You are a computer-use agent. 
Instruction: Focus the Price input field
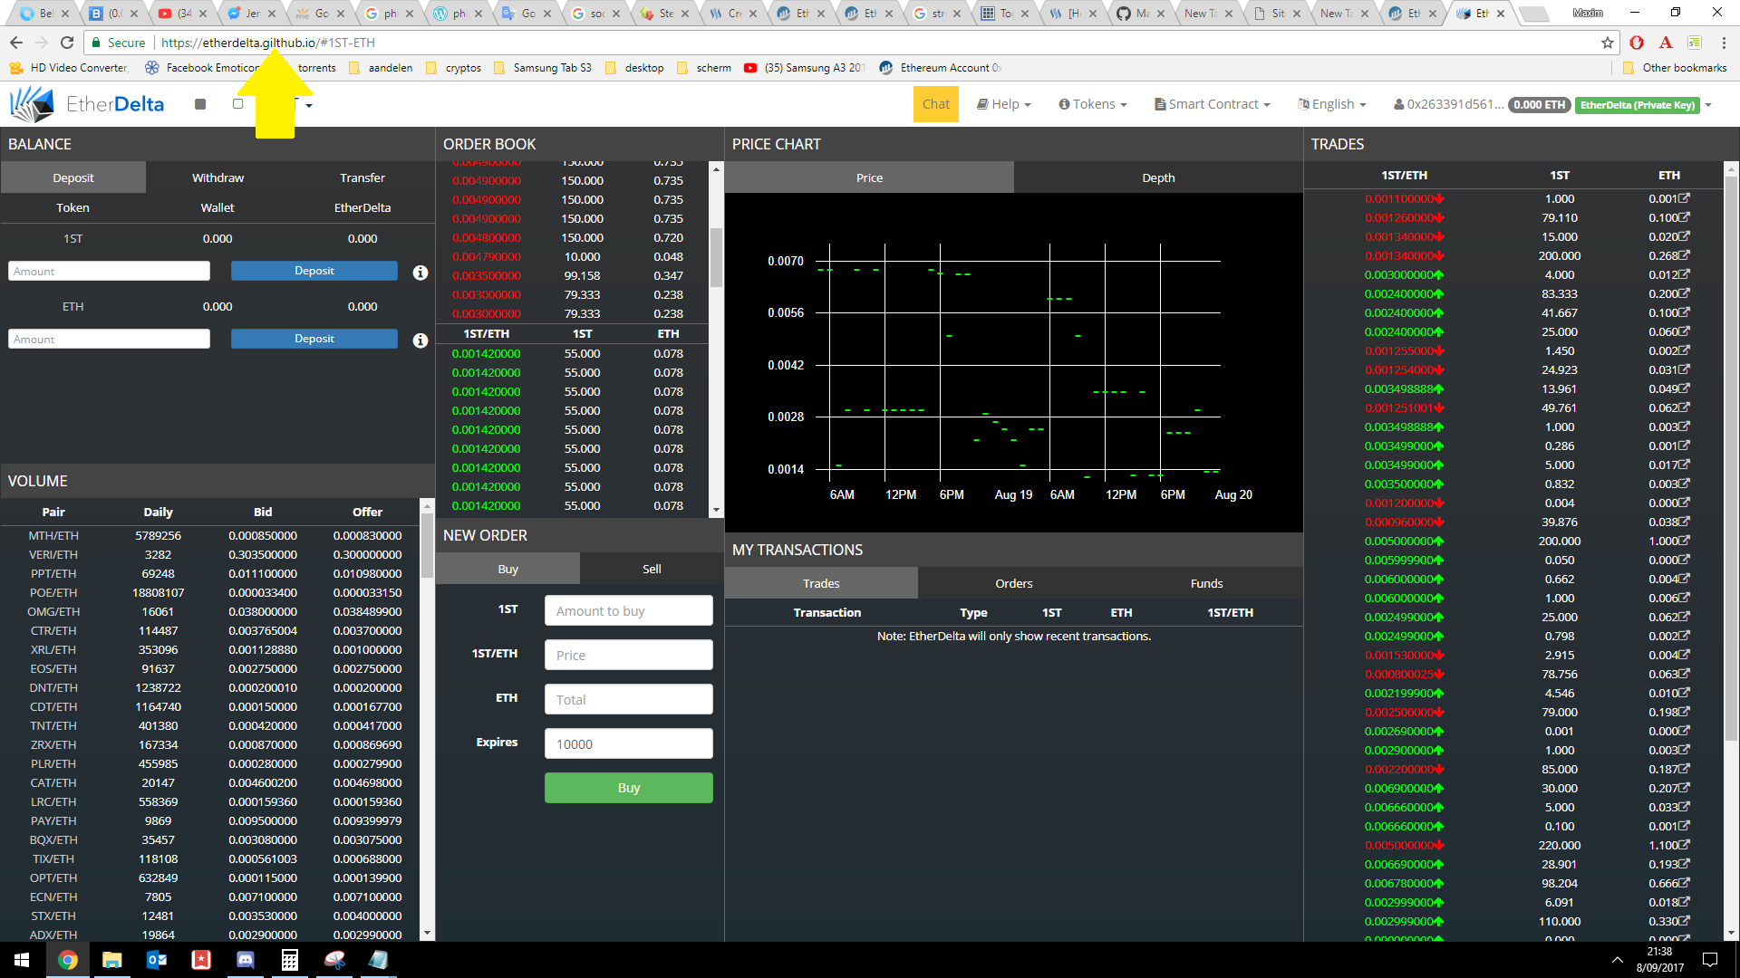(629, 655)
